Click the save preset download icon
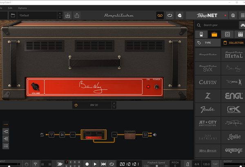This screenshot has height=167, width=245. pos(68,16)
